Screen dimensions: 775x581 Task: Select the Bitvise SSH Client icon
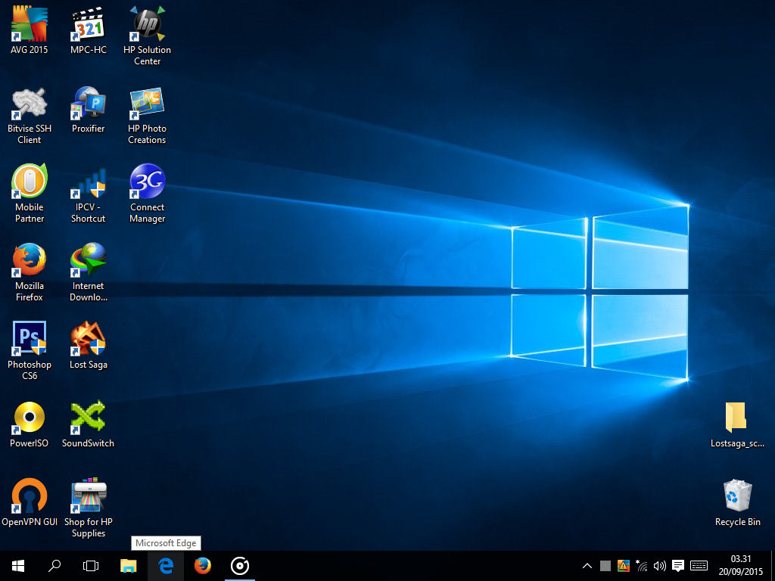coord(30,116)
